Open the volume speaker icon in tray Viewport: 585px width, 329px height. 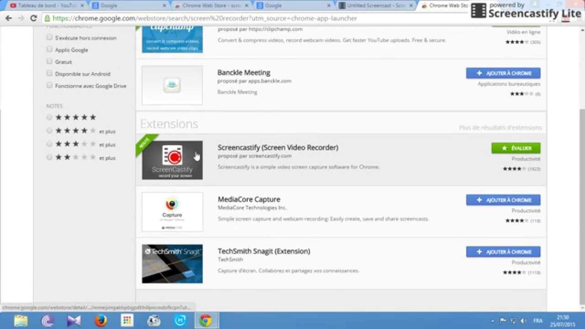coord(523,321)
